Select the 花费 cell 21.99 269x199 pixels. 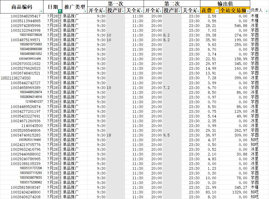[210, 187]
